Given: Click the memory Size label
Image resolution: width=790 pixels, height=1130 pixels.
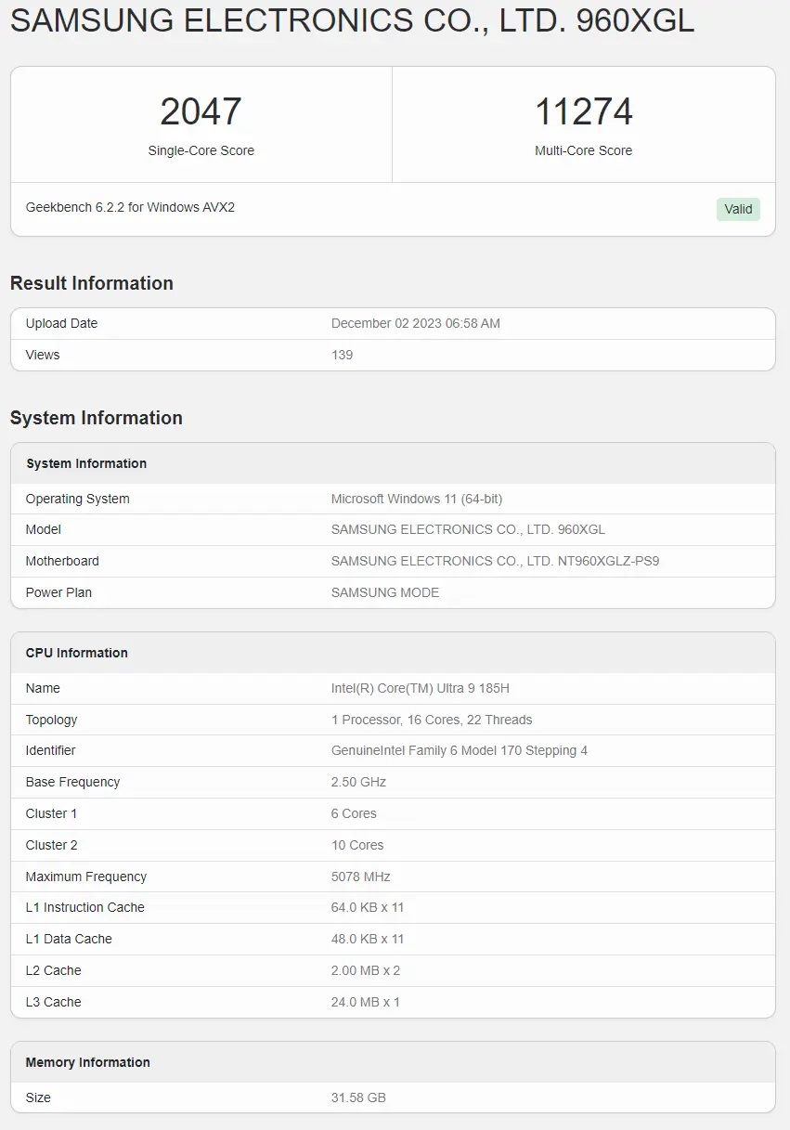Looking at the screenshot, I should point(38,1098).
